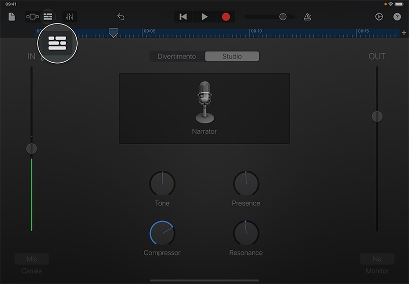The width and height of the screenshot is (409, 284).
Task: Undo the last action
Action: pos(121,17)
